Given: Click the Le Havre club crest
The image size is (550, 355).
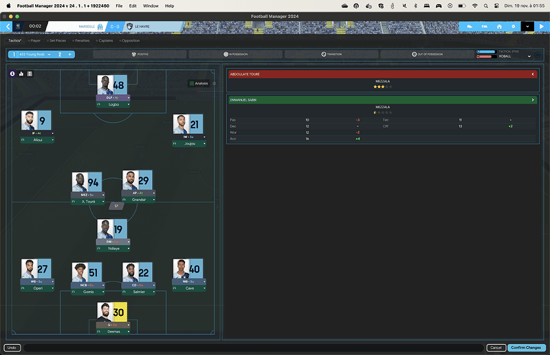Looking at the screenshot, I should 129,27.
